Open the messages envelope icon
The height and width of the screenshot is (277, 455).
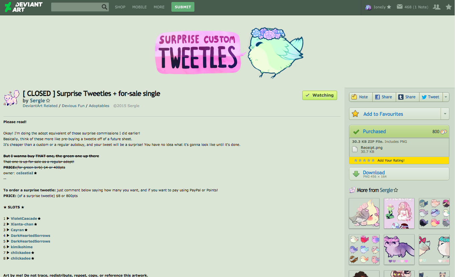click(x=400, y=7)
